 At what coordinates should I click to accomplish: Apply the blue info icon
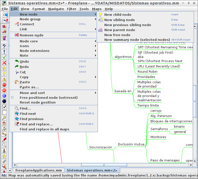click(x=4, y=96)
